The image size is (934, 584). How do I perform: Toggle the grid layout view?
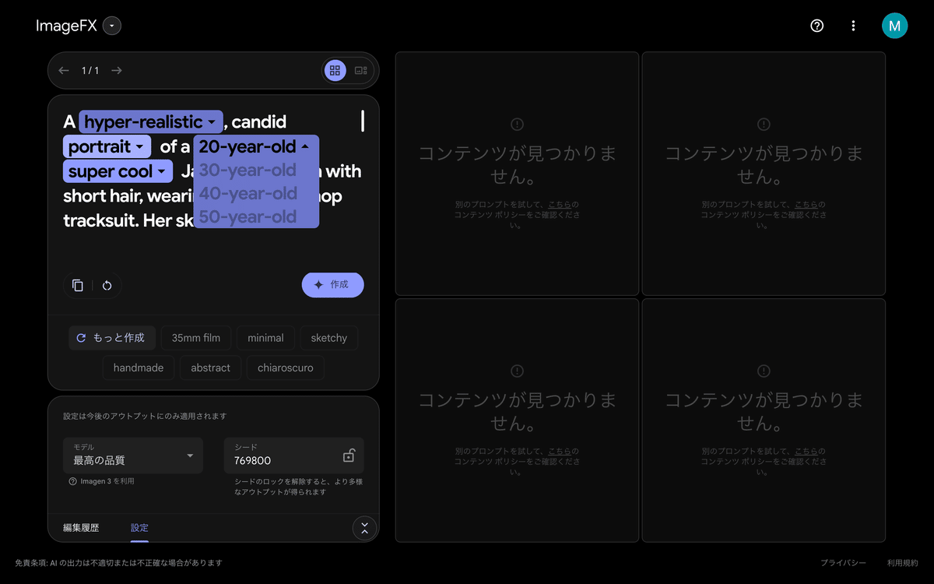click(x=335, y=70)
